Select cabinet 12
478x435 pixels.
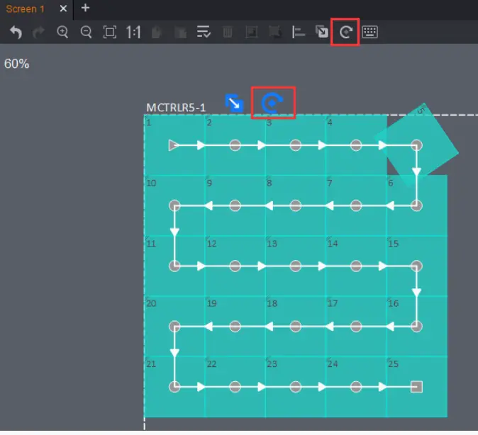click(235, 266)
